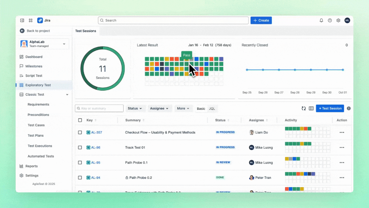Switch to the JQL search mode
The image size is (369, 208).
(x=212, y=109)
